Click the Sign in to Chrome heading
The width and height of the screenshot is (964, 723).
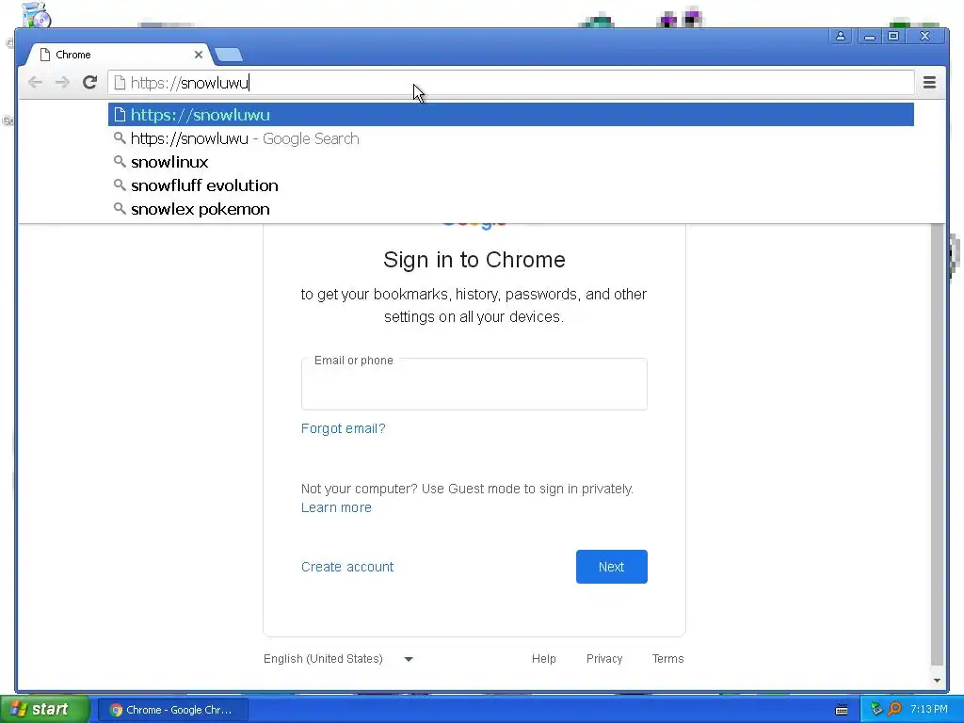[474, 260]
